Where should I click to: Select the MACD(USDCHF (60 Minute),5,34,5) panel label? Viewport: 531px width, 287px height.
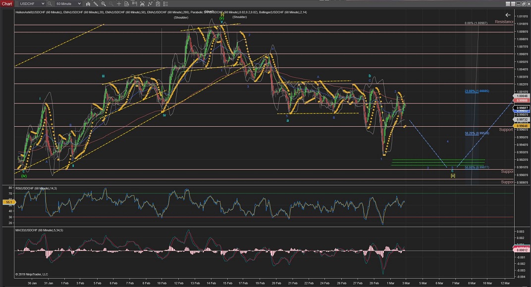coord(39,230)
